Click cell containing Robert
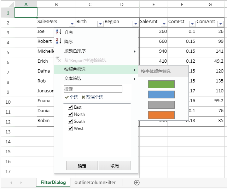This screenshot has width=227, height=189. pos(46,42)
